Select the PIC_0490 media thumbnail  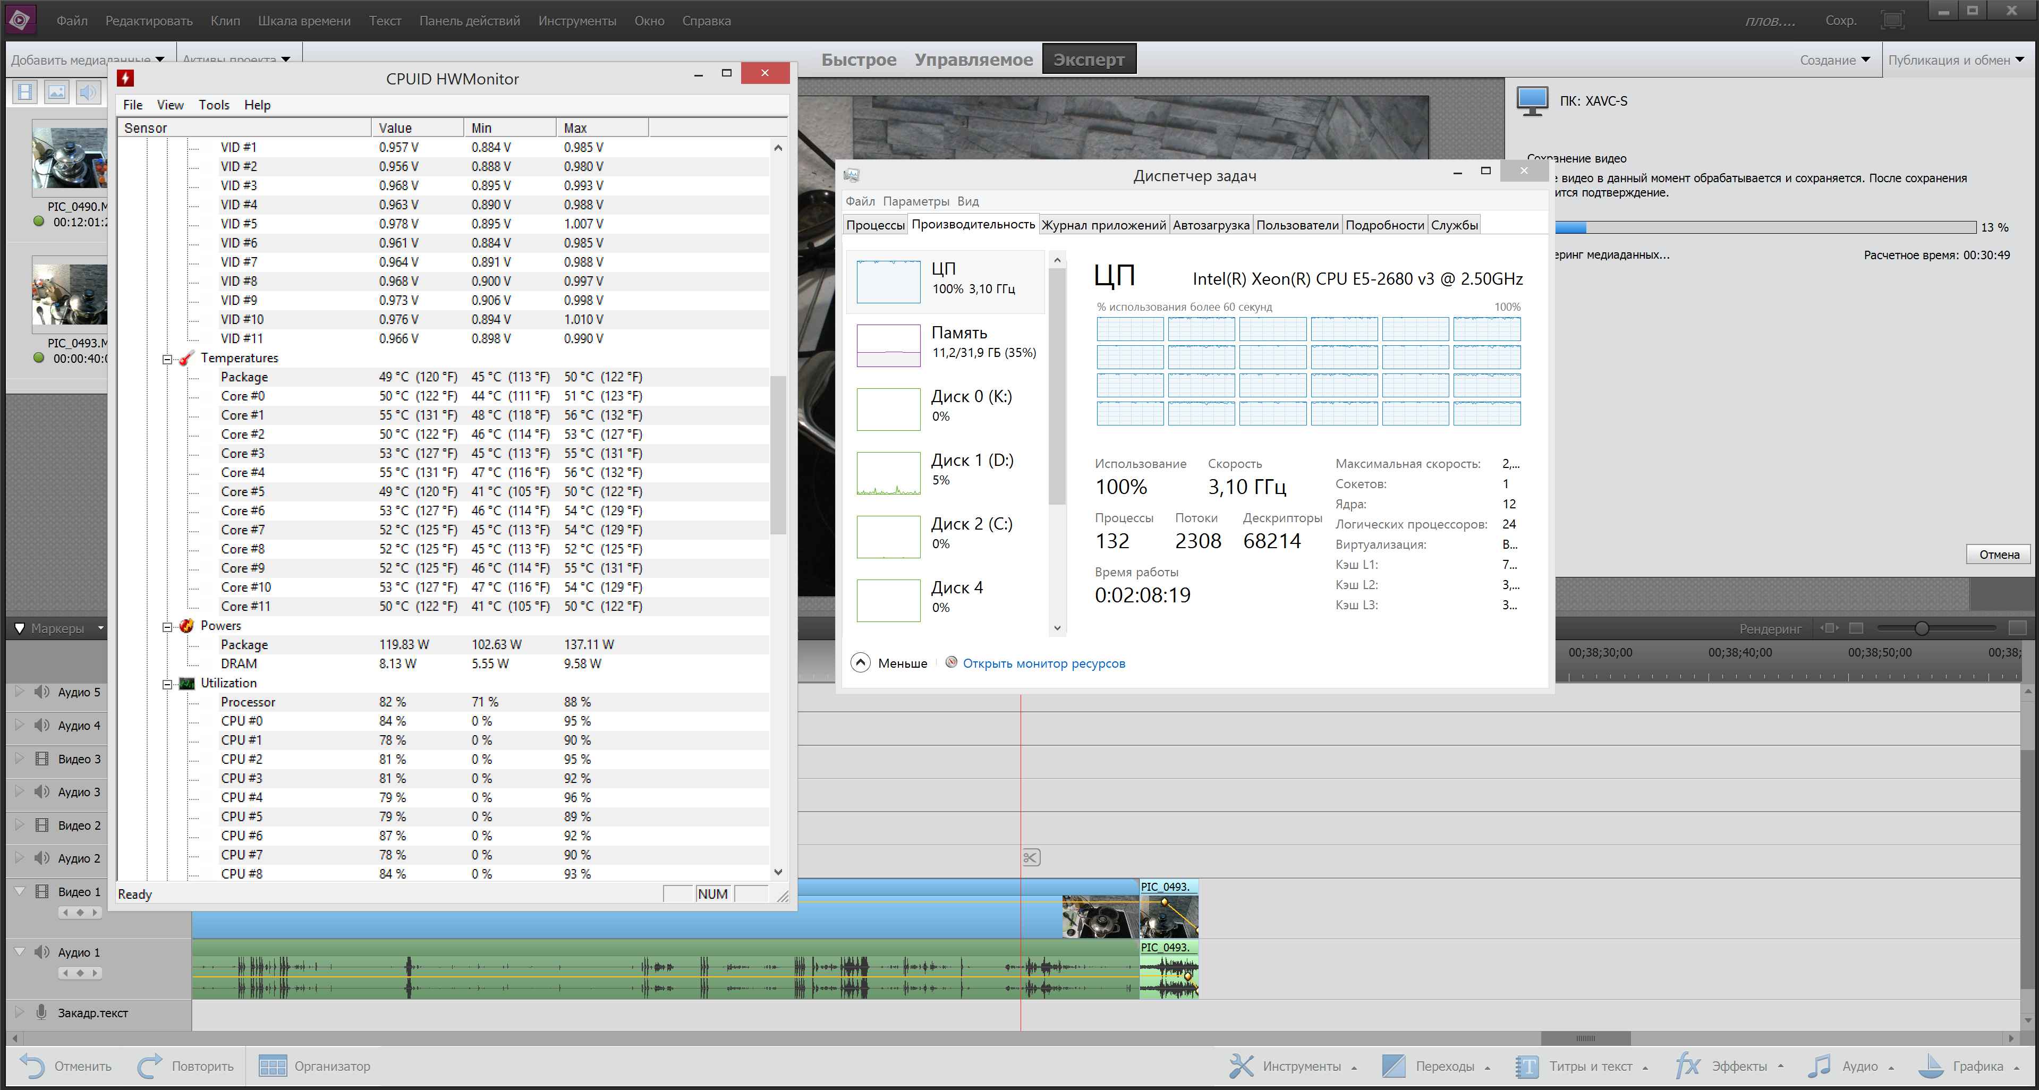tap(70, 158)
